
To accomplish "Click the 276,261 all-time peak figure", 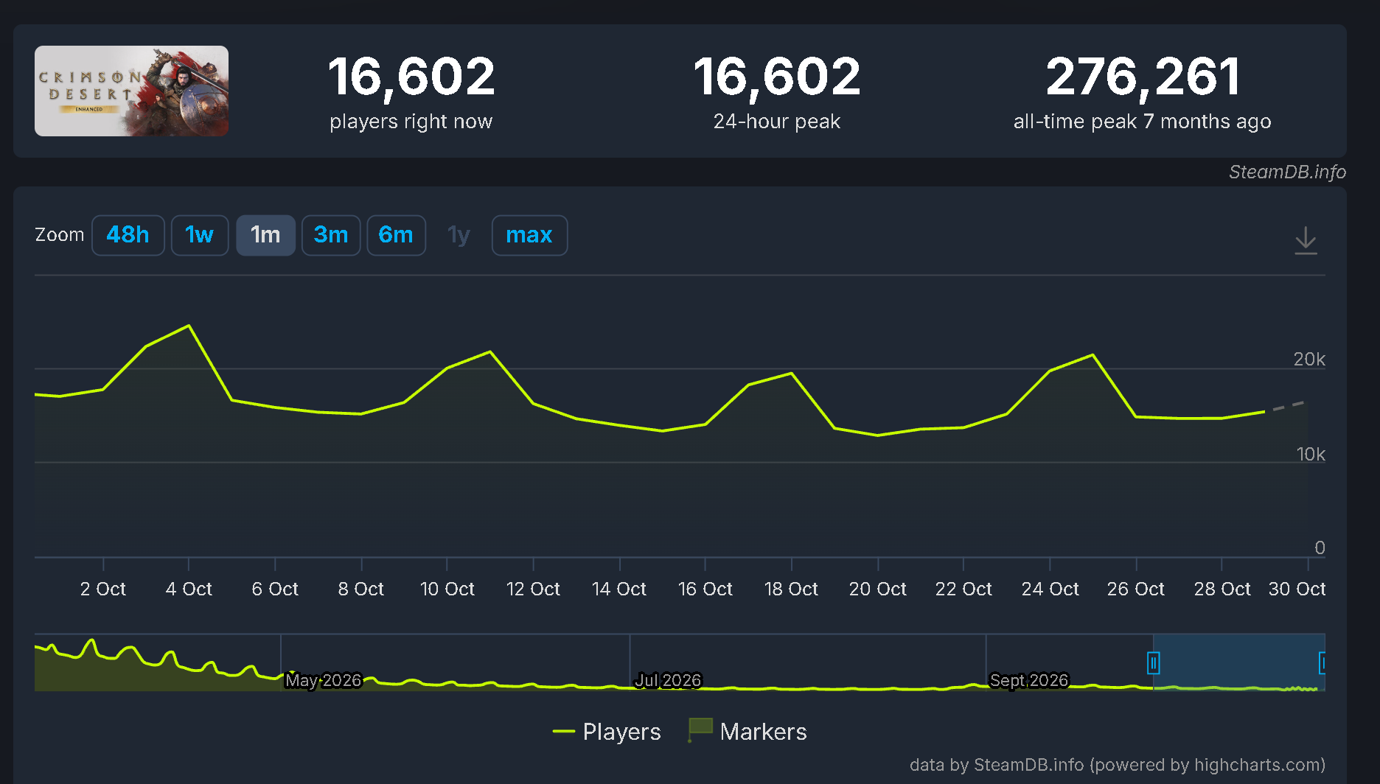I will click(1143, 77).
